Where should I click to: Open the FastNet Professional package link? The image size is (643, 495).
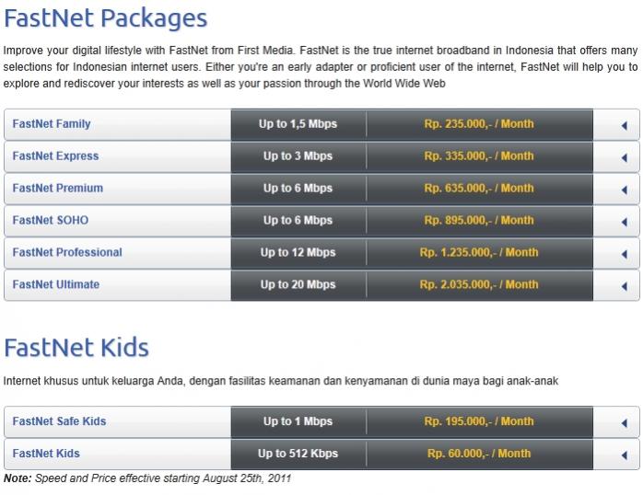67,252
